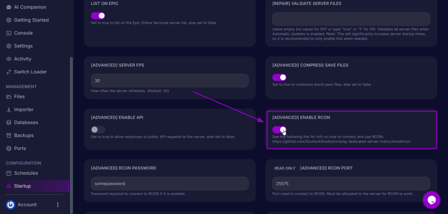Open the live chat bubble button
This screenshot has width=448, height=214.
coord(431,200)
